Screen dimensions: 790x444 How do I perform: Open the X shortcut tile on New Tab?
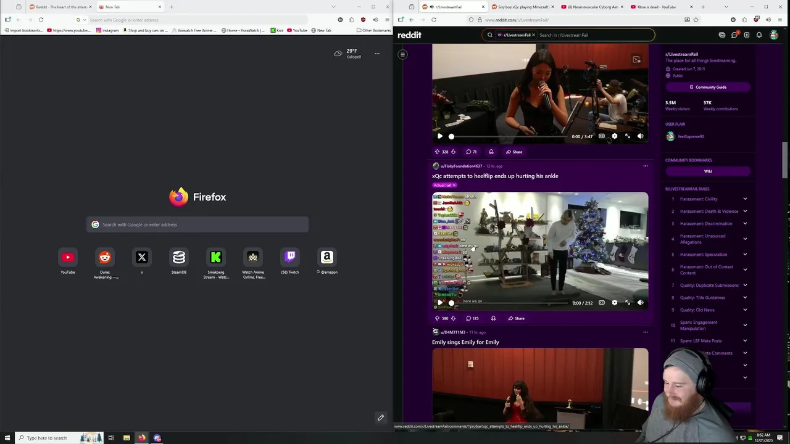pos(142,257)
